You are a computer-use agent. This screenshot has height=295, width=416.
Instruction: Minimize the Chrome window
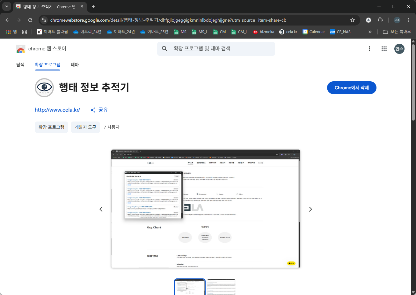click(x=379, y=6)
